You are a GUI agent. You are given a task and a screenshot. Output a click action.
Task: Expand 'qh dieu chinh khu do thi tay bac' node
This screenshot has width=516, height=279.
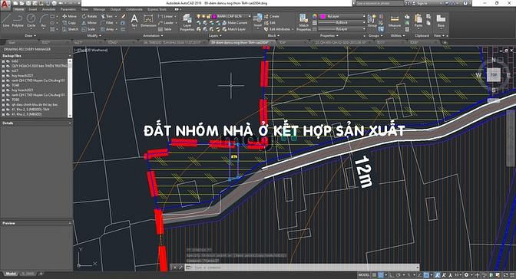[4, 104]
